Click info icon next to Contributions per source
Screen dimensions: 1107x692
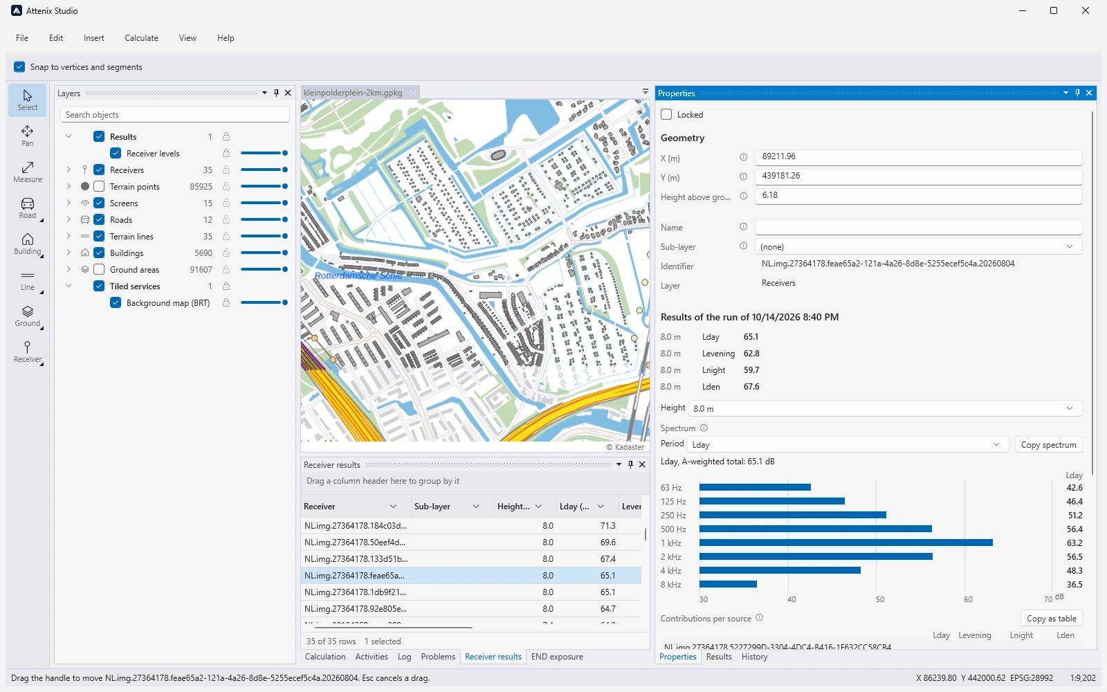759,617
